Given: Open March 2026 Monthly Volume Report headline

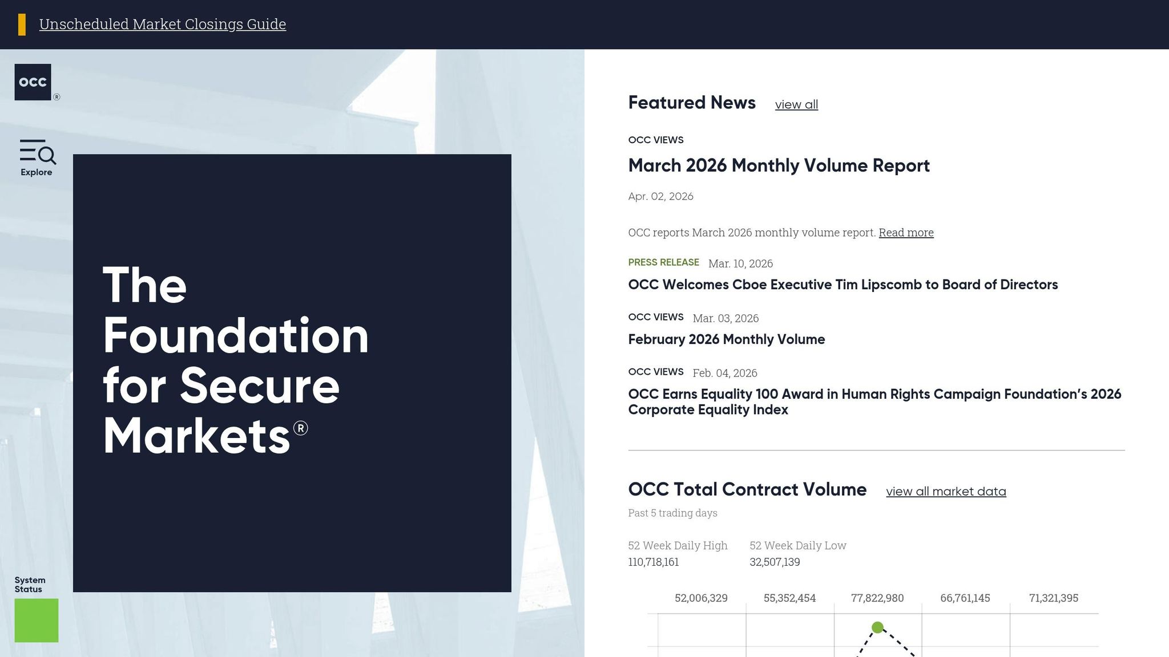Looking at the screenshot, I should point(779,165).
